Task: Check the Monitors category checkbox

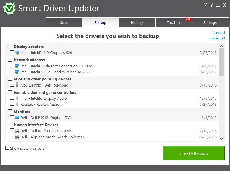Action: pos(10,111)
